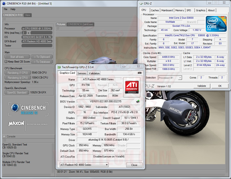Image resolution: width=231 pixels, height=179 pixels.
Task: Click the grip handle below Pictures tab
Action: pos(58,29)
